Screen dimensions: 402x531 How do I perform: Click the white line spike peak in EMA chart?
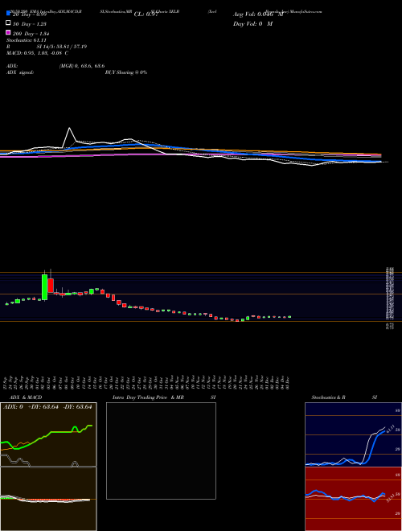[70, 128]
